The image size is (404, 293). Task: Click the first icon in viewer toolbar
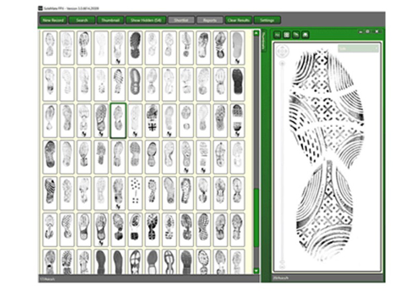pyautogui.click(x=276, y=34)
